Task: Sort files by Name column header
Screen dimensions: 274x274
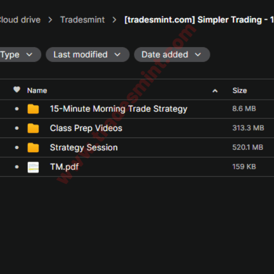Action: coord(37,90)
